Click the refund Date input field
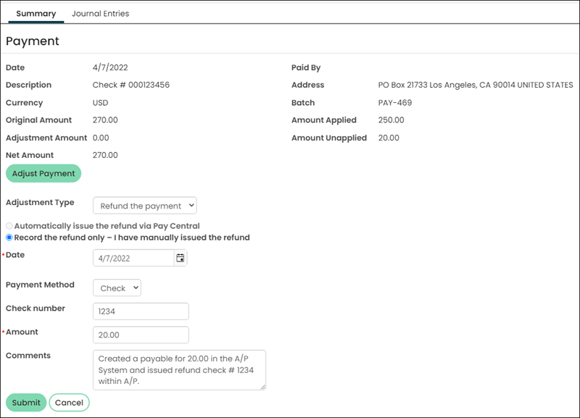Image resolution: width=580 pixels, height=418 pixels. point(133,258)
